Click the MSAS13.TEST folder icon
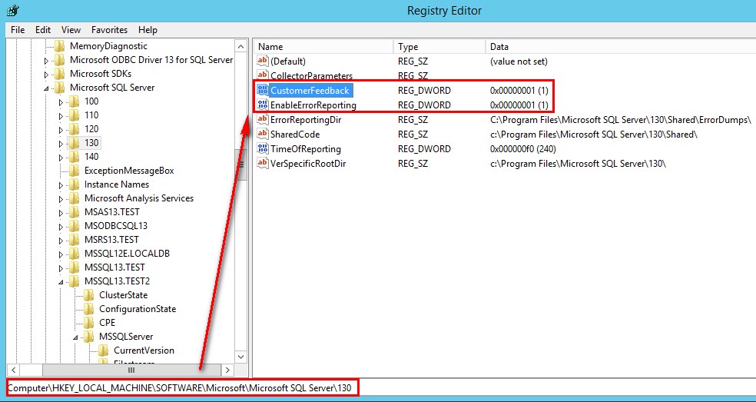756x402 pixels. tap(74, 212)
